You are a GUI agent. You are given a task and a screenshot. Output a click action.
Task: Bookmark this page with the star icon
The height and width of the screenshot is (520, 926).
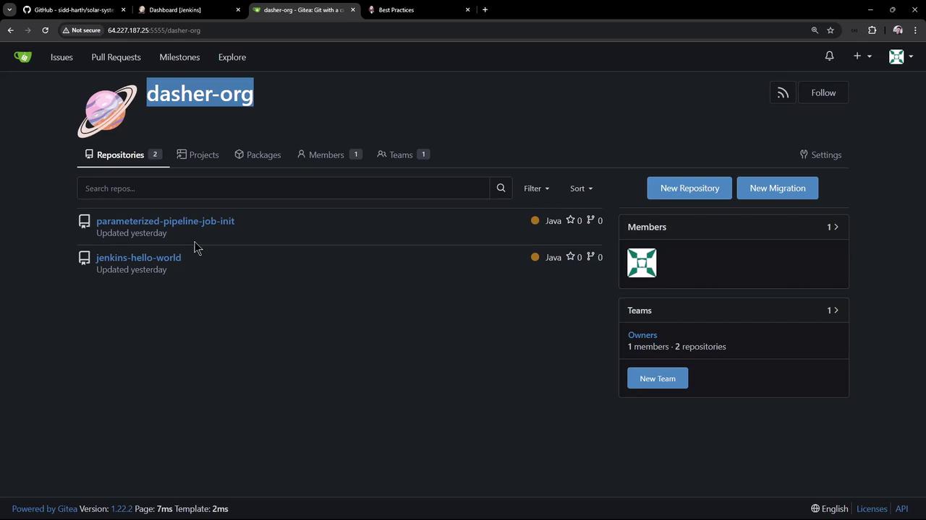[831, 30]
